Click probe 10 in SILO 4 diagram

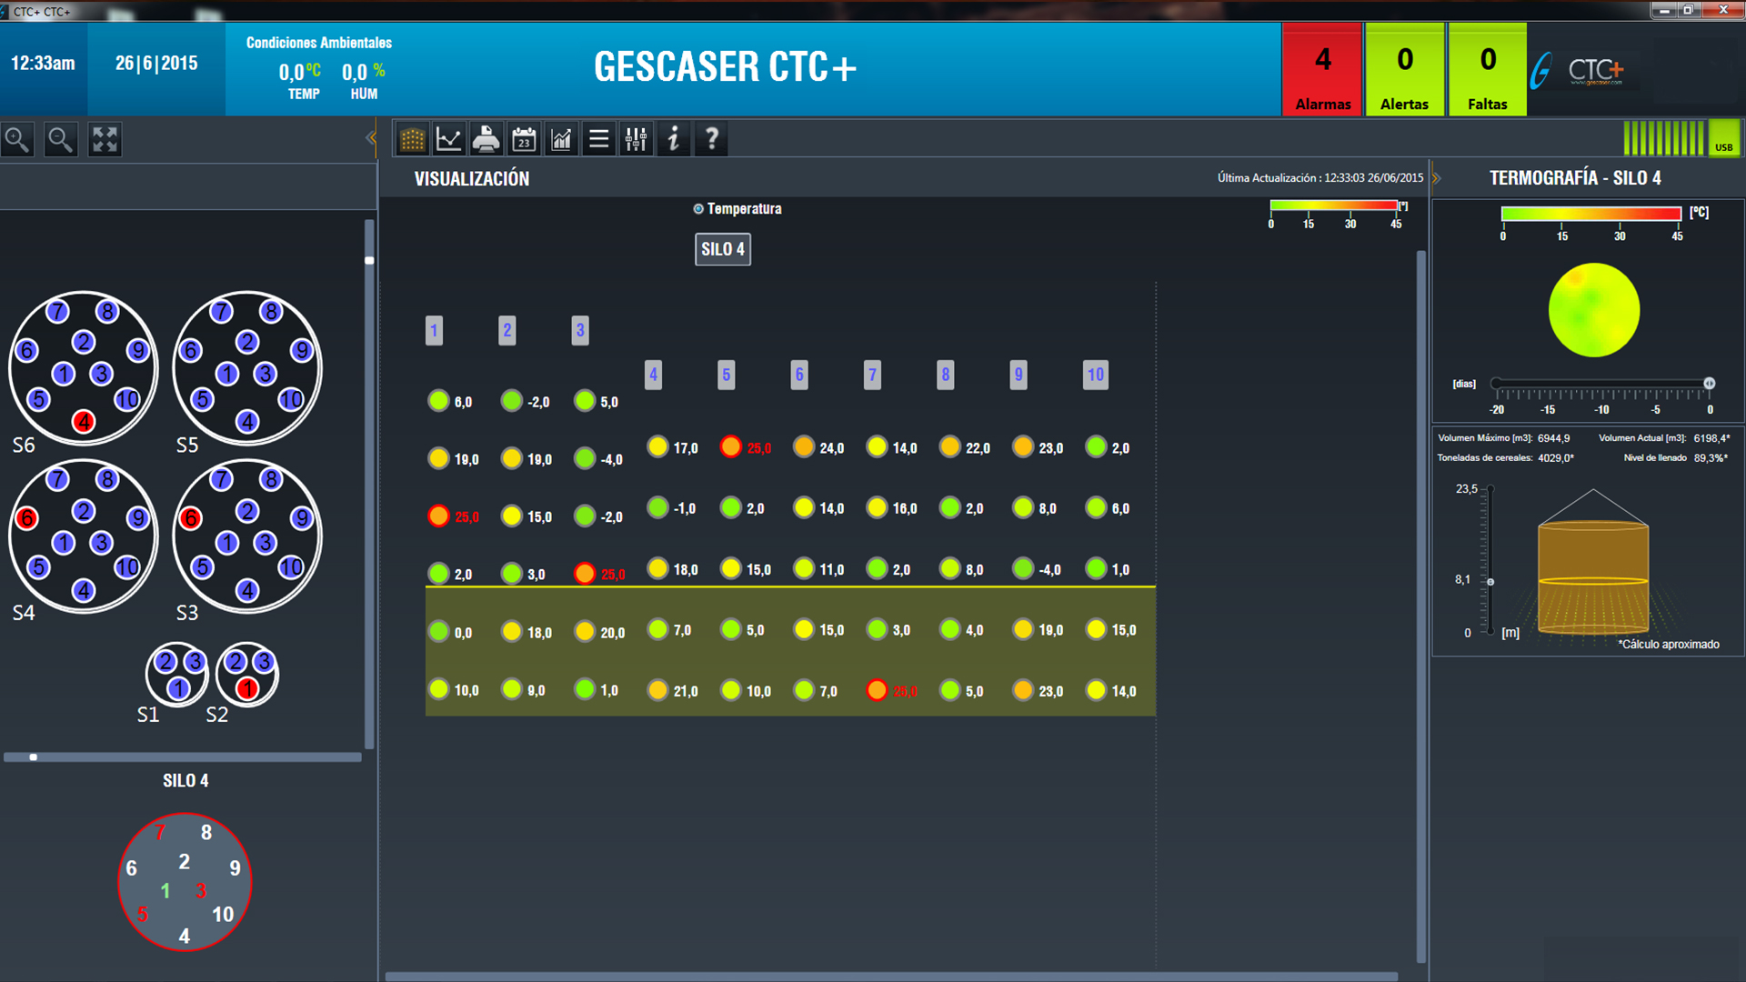click(x=223, y=915)
